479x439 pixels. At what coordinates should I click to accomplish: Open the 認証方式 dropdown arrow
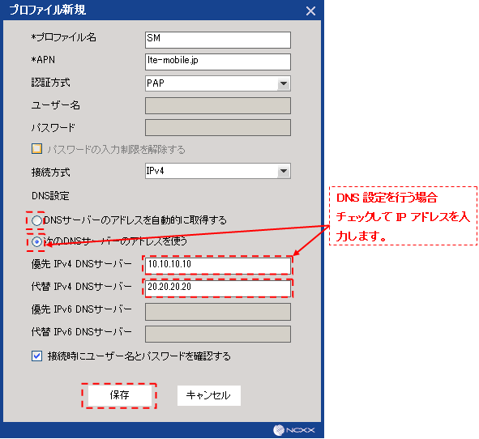[x=284, y=83]
